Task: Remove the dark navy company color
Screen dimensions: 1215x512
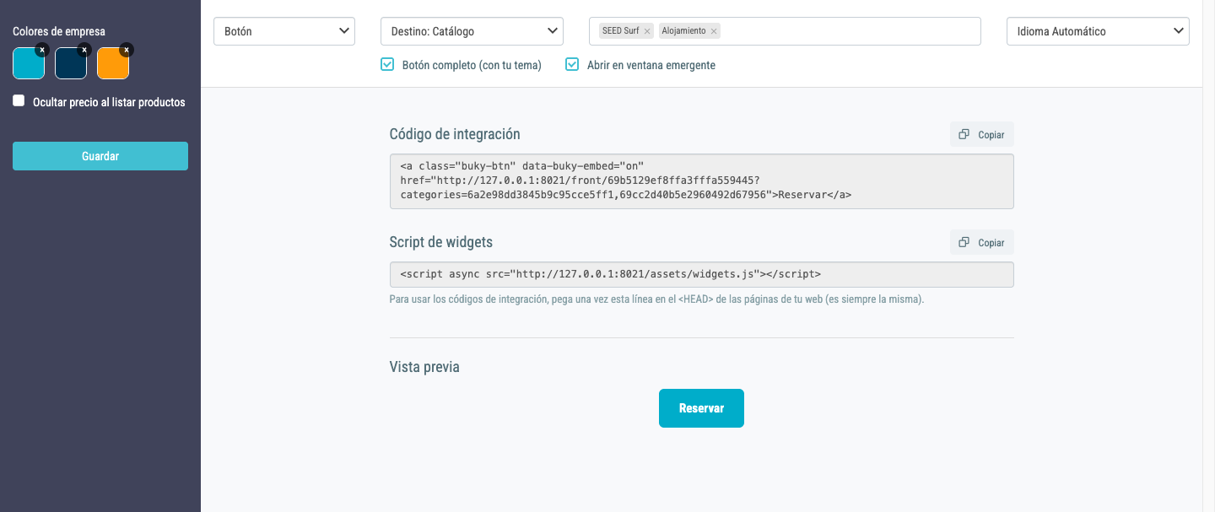Action: tap(84, 50)
